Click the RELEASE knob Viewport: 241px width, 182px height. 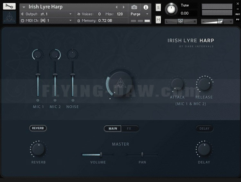pyautogui.click(x=204, y=84)
